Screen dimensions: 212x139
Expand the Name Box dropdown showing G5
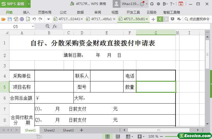33,27
